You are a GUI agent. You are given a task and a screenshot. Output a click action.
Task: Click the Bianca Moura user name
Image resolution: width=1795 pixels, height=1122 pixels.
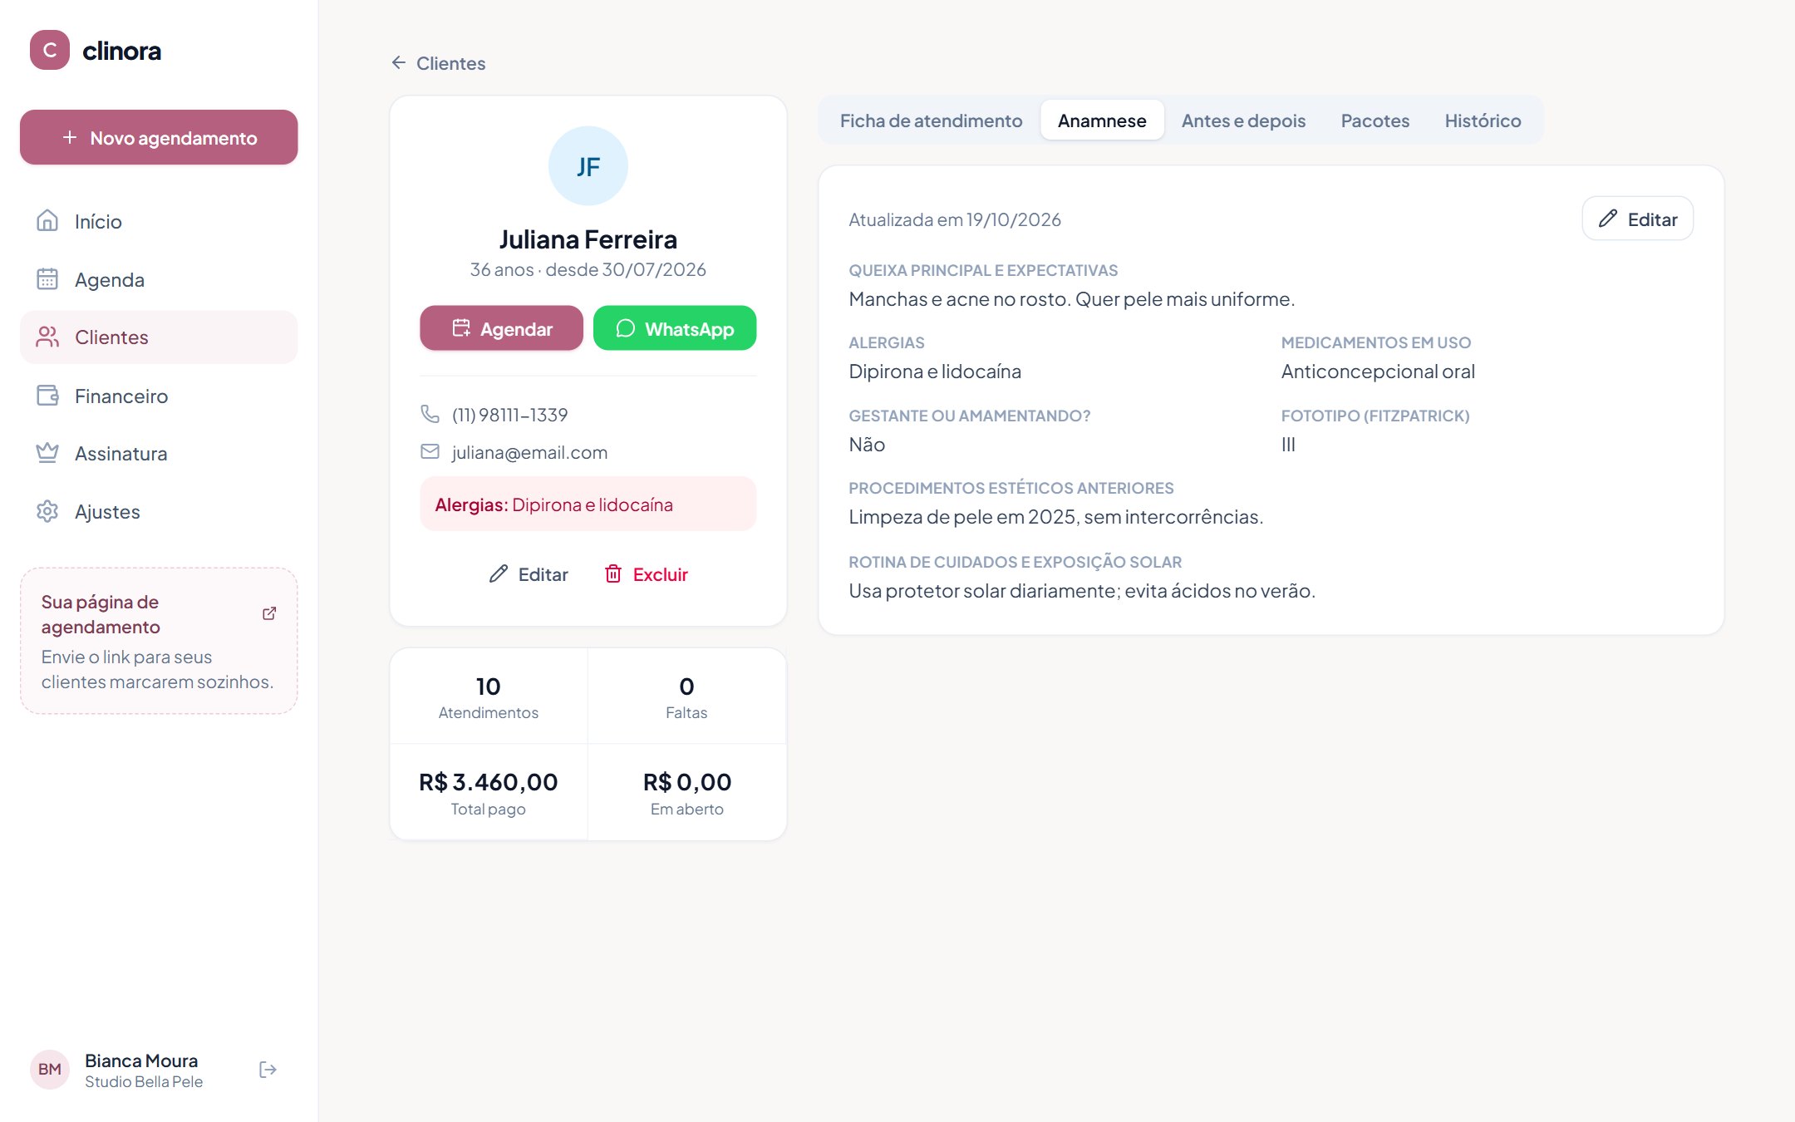(141, 1060)
